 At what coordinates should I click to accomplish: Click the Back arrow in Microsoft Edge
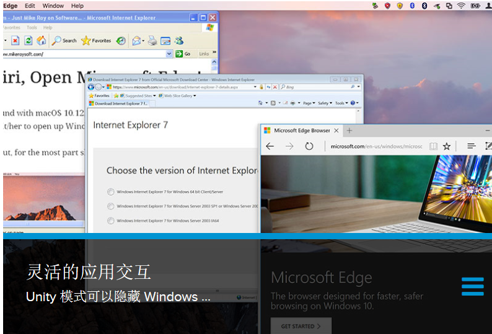270,146
